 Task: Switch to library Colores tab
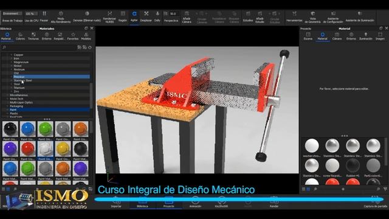pyautogui.click(x=20, y=36)
